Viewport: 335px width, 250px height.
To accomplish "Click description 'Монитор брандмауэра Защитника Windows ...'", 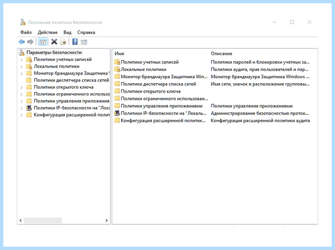I will (x=260, y=76).
